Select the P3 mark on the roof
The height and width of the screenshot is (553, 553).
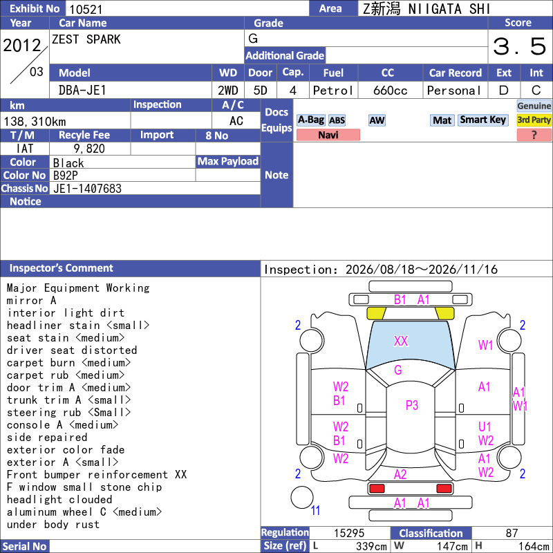(411, 405)
